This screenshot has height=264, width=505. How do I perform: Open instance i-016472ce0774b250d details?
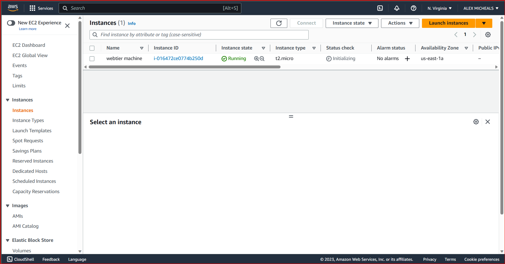coord(178,58)
